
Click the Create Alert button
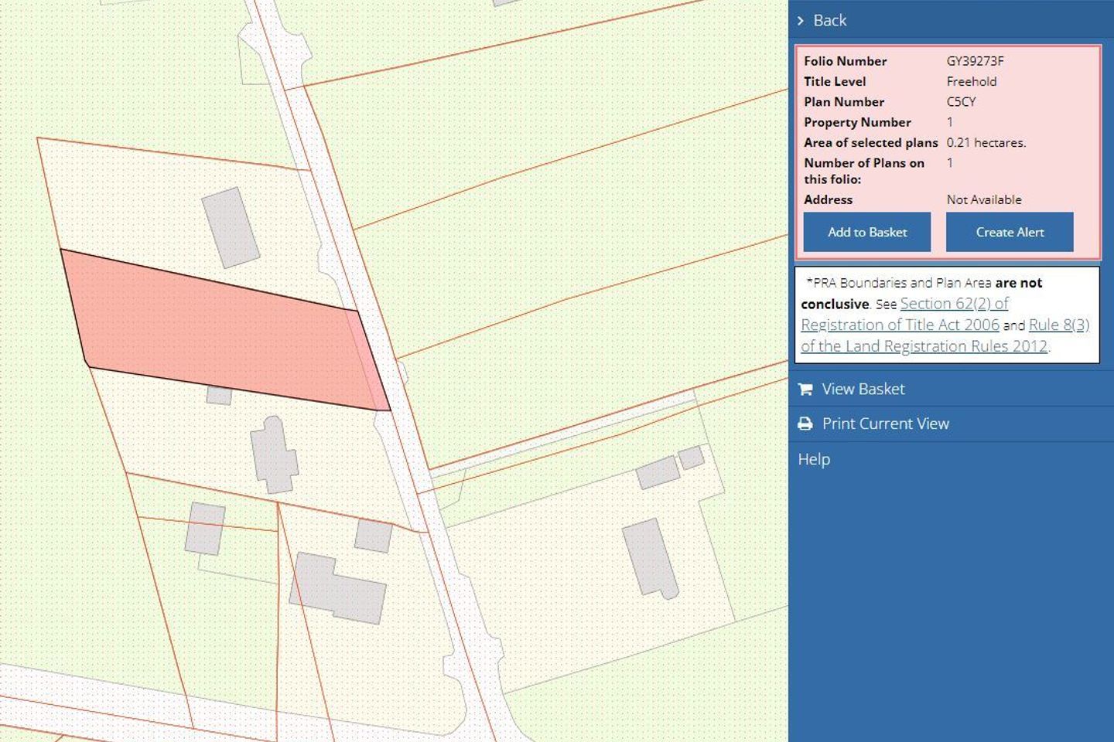pyautogui.click(x=1010, y=232)
